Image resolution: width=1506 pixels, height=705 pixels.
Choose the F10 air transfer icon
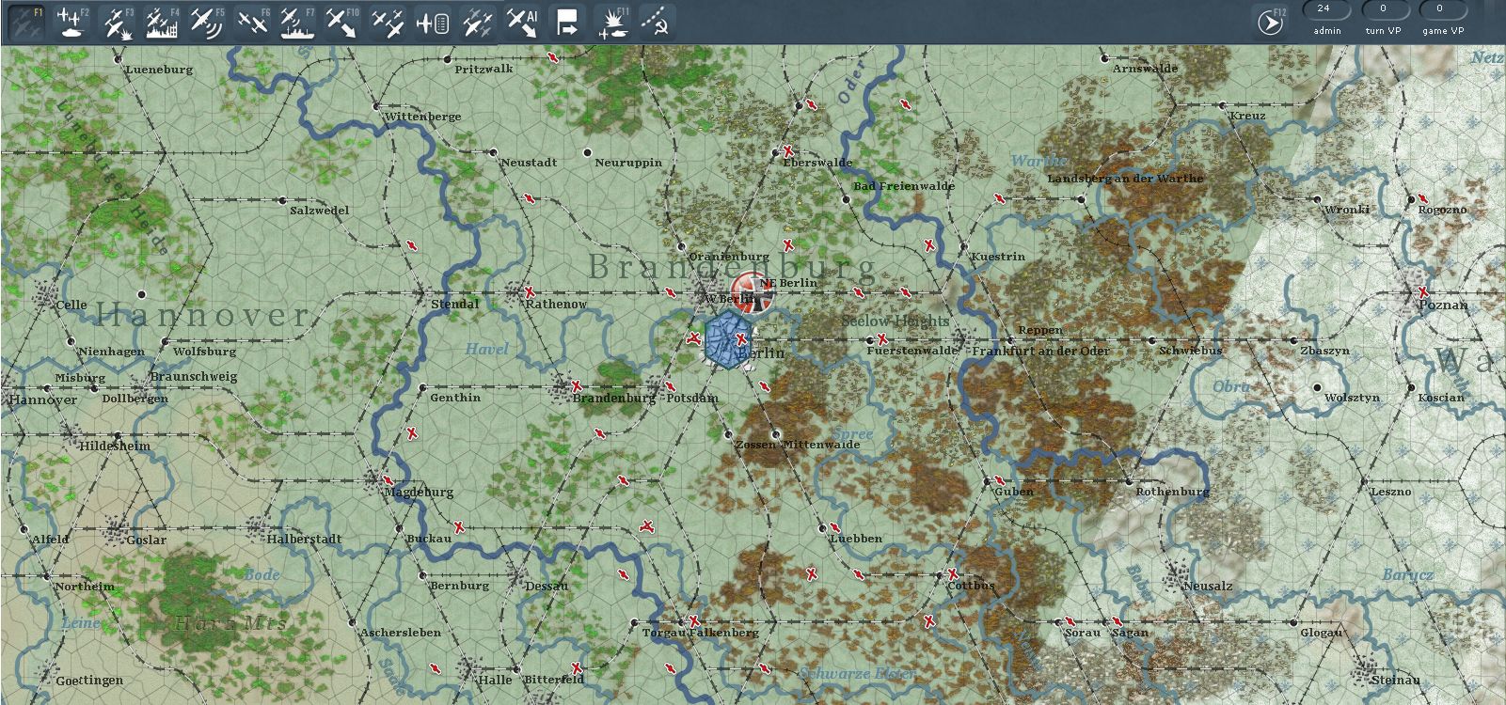(341, 22)
